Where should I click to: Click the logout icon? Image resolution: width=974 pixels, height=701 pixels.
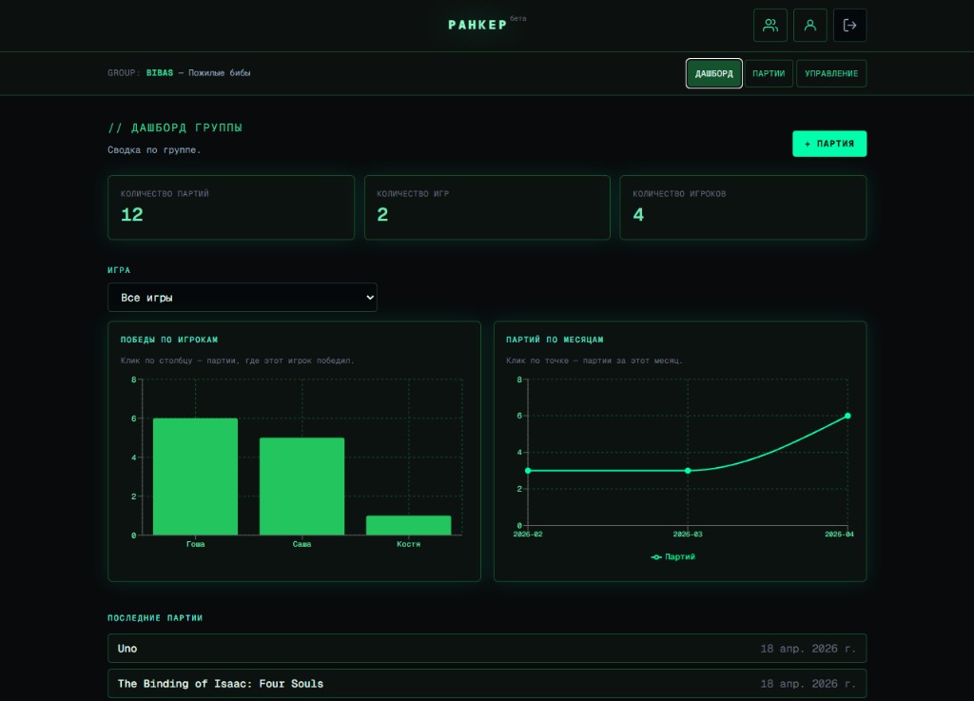849,26
